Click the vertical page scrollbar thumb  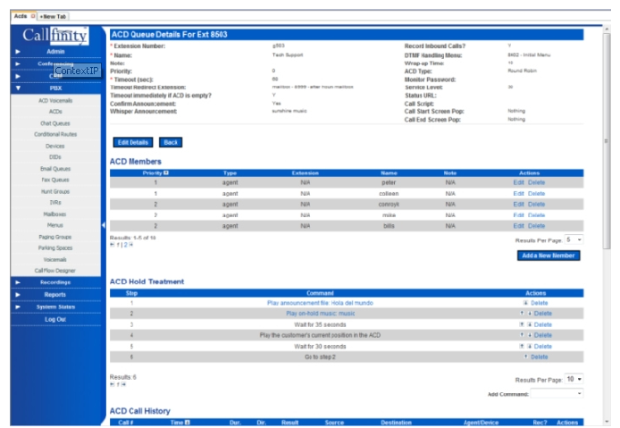607,141
